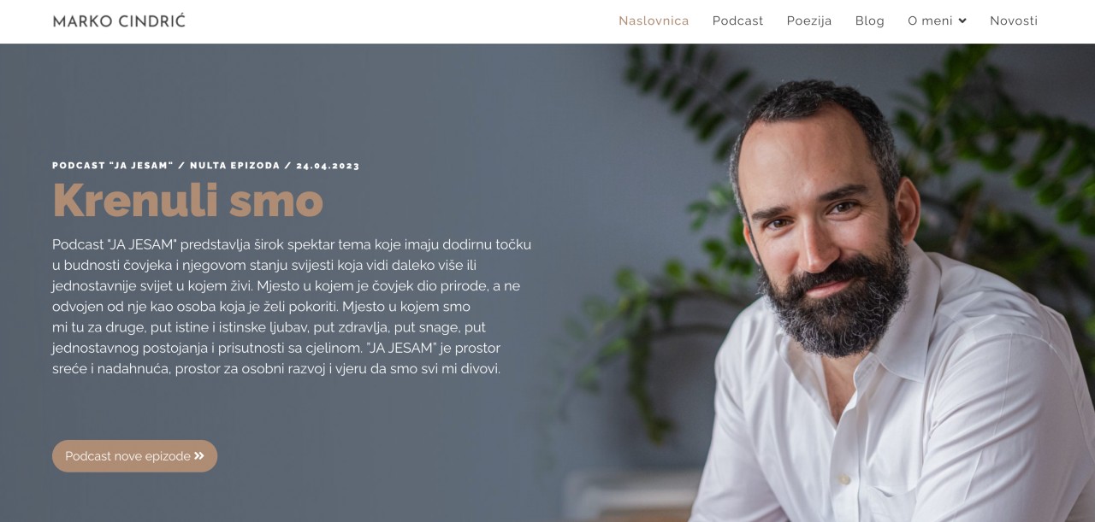1095x522 pixels.
Task: Expand the chevron arrow next to O meni
Action: 962,21
